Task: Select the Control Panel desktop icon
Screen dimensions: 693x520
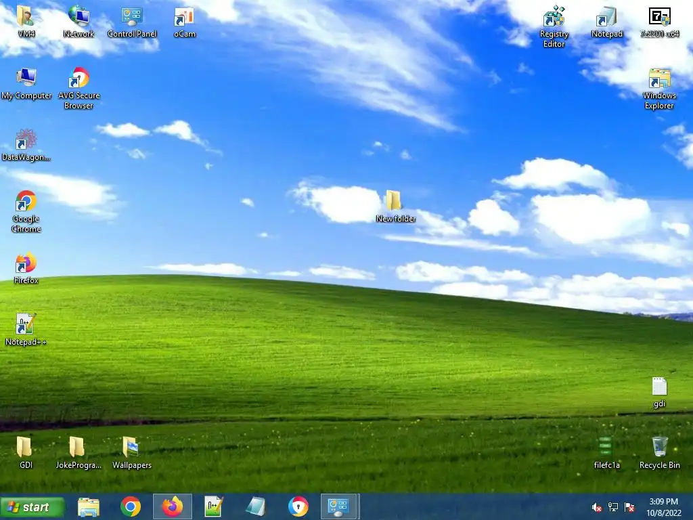Action: tap(132, 16)
